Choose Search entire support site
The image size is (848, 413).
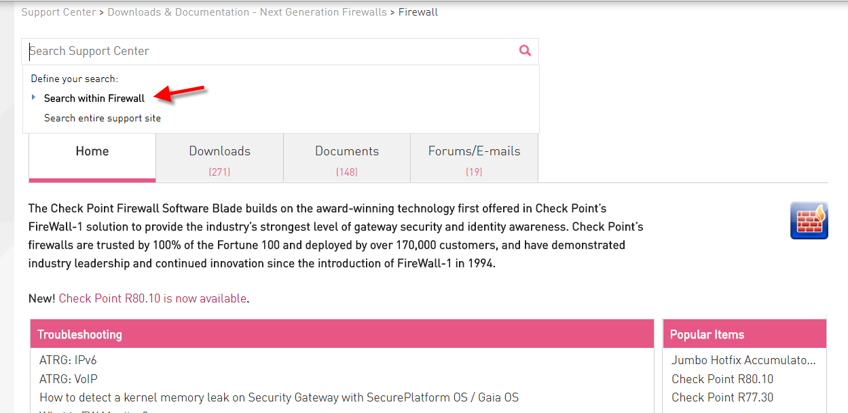103,118
